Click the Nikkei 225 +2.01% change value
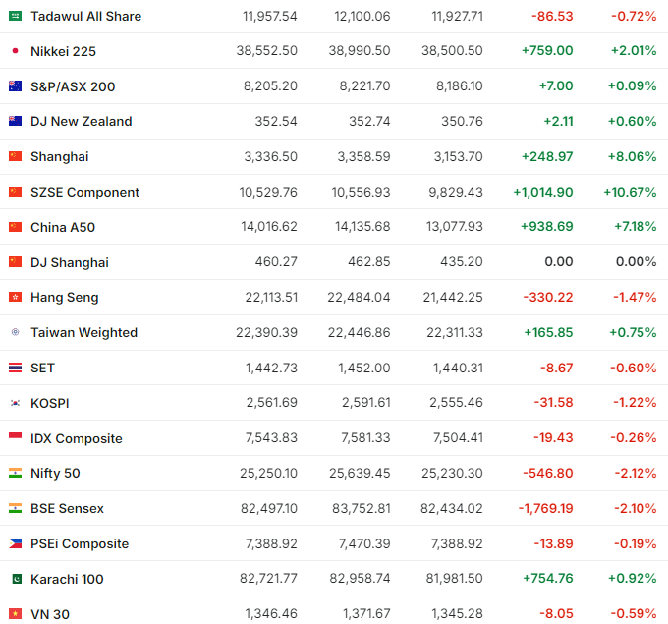The width and height of the screenshot is (668, 624). pyautogui.click(x=633, y=51)
